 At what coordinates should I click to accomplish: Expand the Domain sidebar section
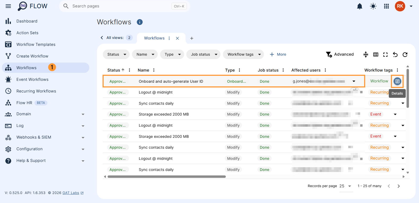(45, 114)
